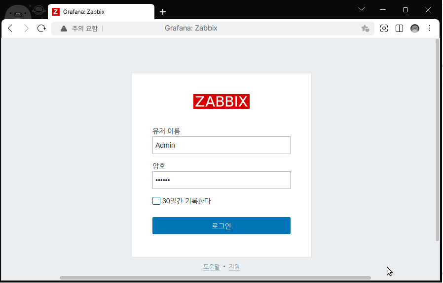Click the ZABBIX logo
Image resolution: width=443 pixels, height=283 pixels.
[221, 101]
